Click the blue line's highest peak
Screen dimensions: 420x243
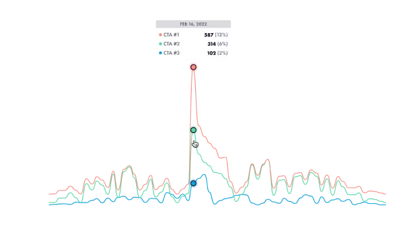[x=205, y=175]
